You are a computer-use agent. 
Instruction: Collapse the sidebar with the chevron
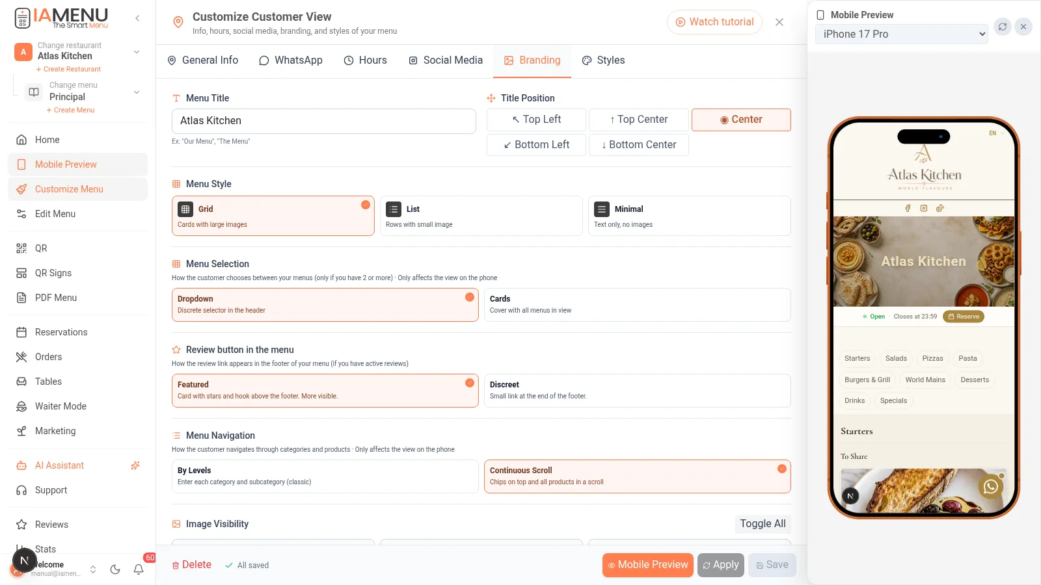point(137,18)
